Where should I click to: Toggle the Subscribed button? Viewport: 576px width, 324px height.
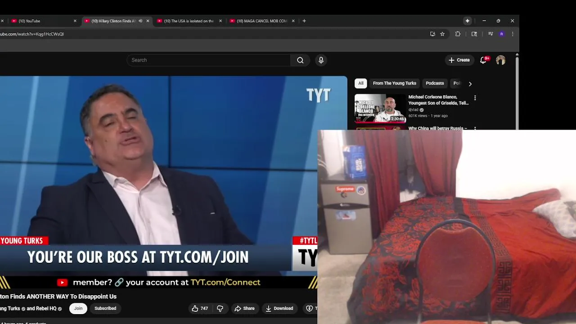point(105,308)
